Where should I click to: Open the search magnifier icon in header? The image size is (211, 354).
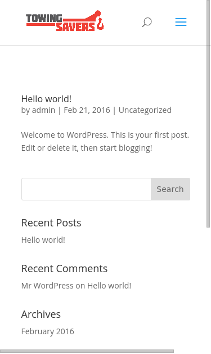(x=147, y=23)
